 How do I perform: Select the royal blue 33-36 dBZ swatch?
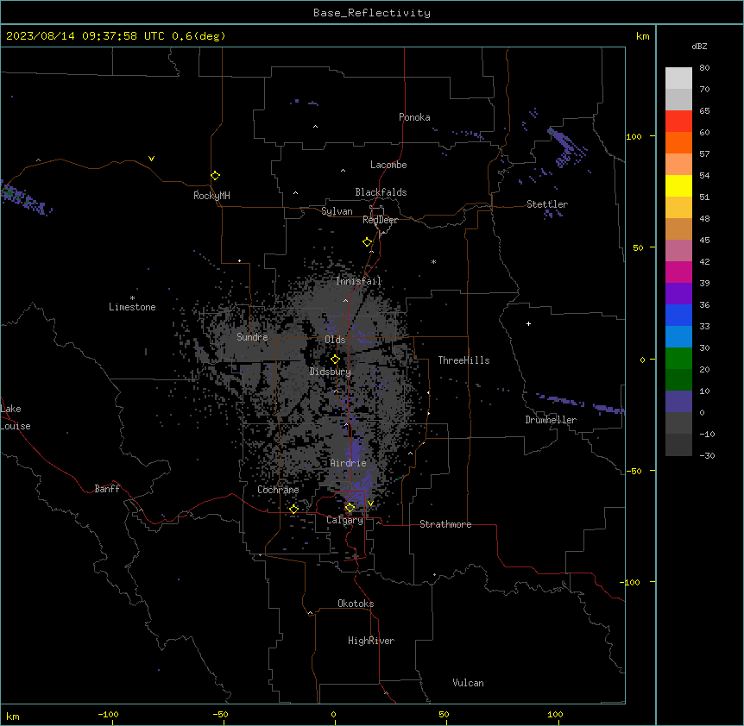(x=678, y=315)
